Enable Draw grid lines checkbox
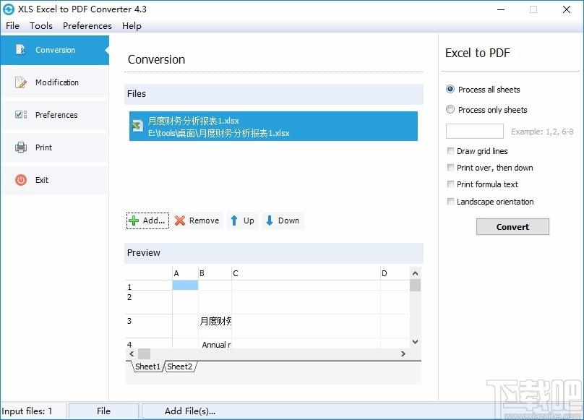 450,151
